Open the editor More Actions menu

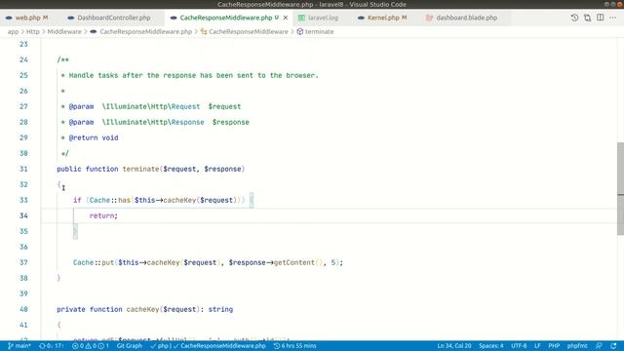613,18
